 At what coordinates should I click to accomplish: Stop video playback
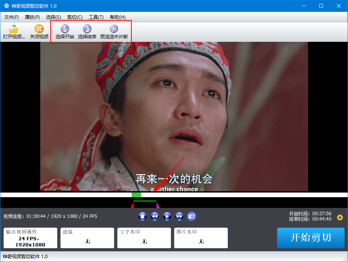[142, 216]
